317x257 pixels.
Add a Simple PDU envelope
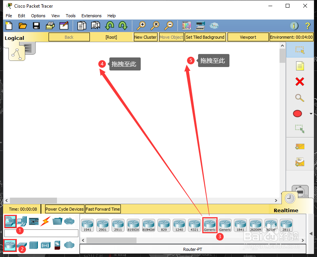(x=300, y=146)
